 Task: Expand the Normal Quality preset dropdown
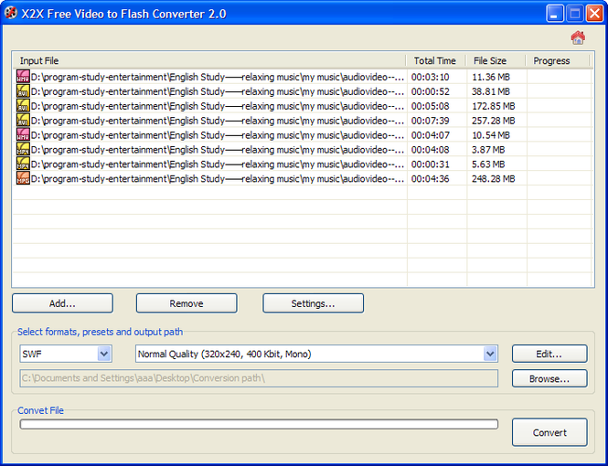490,354
